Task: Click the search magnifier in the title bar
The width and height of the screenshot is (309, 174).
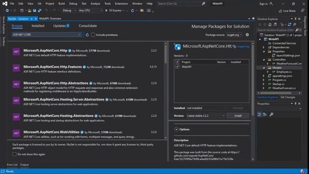Action: [x=203, y=3]
